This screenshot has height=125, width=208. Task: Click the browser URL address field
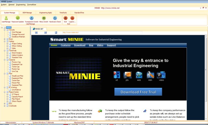[102, 32]
